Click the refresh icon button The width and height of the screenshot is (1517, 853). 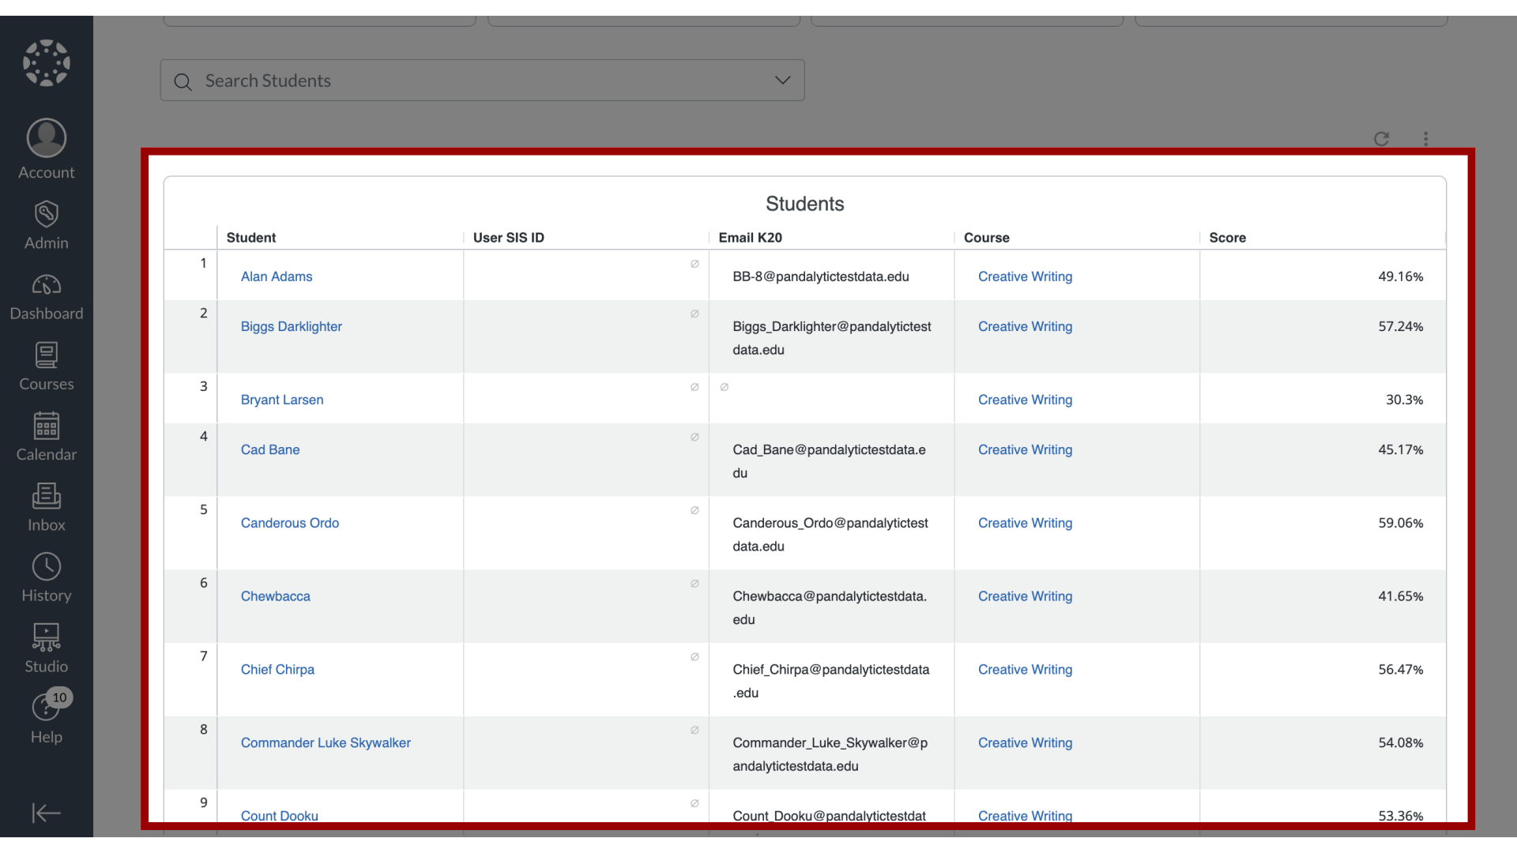(x=1382, y=138)
